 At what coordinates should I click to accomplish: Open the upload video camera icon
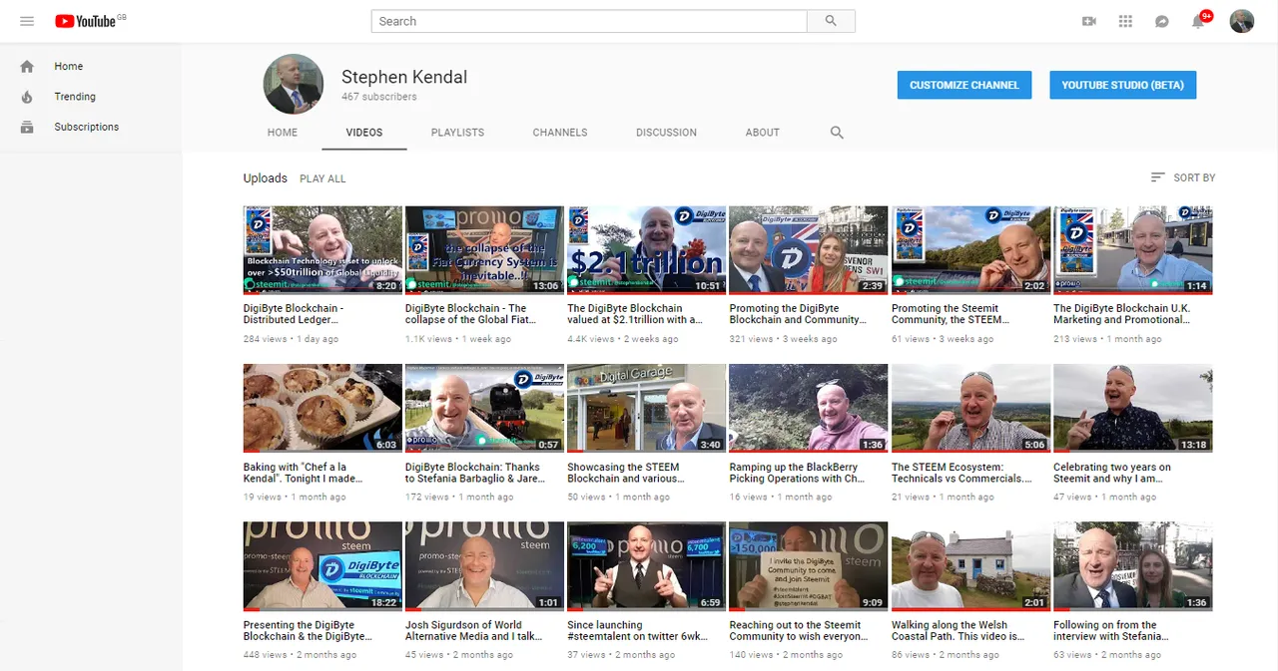(1089, 21)
